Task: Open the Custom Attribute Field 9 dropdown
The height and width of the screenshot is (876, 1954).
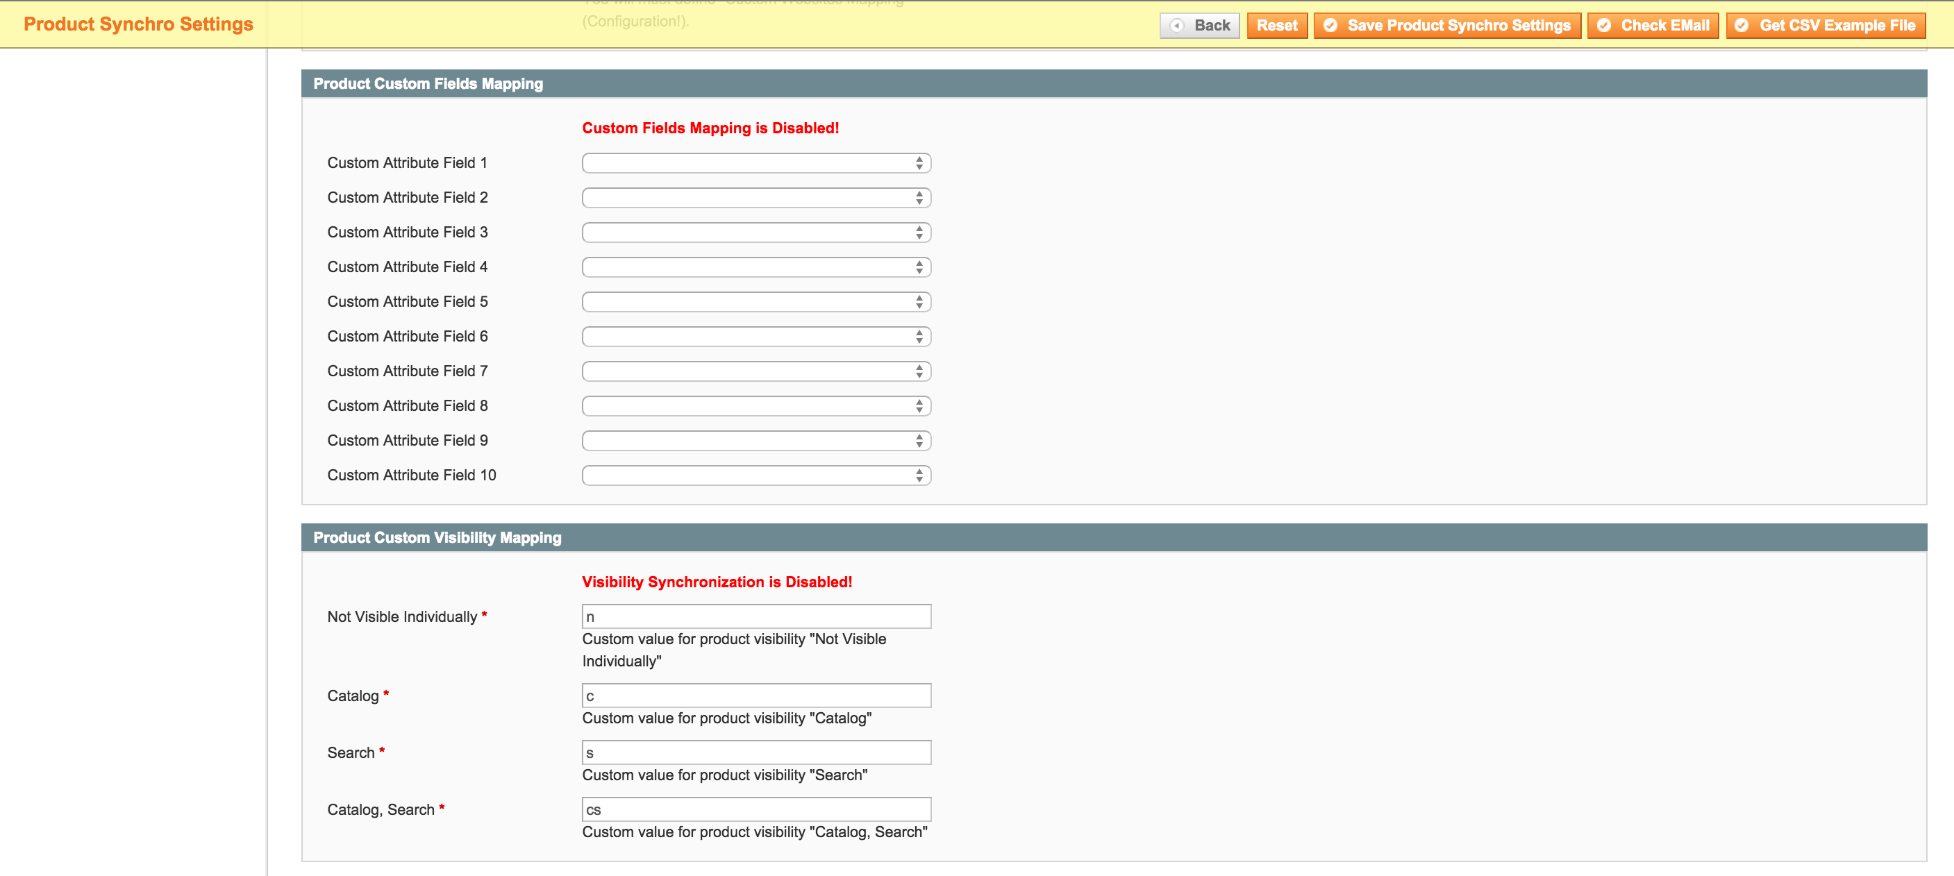Action: 756,441
